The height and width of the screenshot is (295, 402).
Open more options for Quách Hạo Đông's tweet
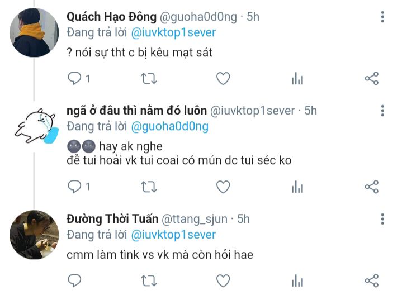click(382, 17)
